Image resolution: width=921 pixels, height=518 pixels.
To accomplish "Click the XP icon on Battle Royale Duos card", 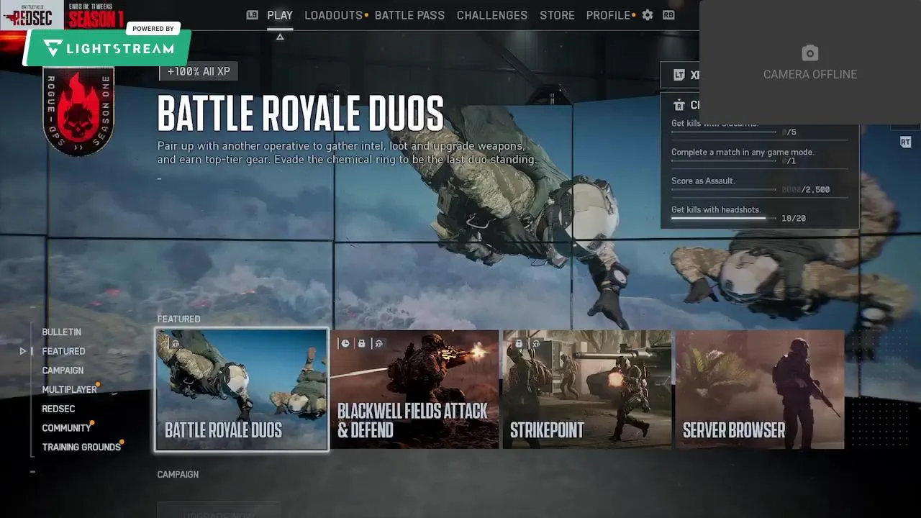I will pyautogui.click(x=175, y=344).
